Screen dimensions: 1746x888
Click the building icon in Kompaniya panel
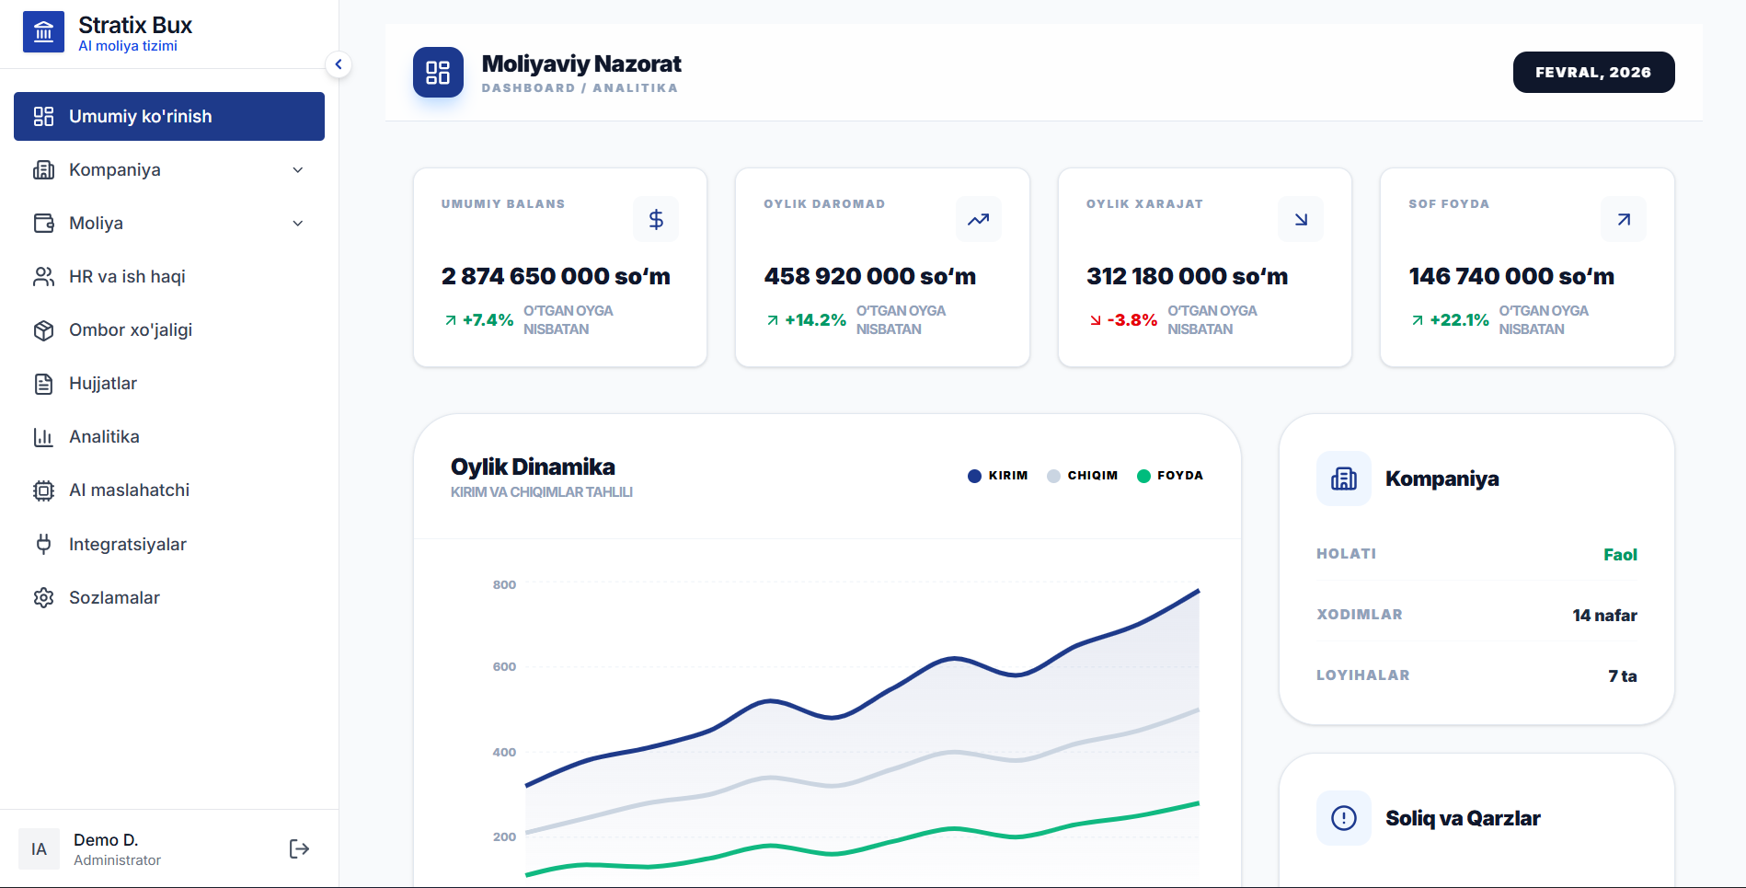coord(1343,479)
